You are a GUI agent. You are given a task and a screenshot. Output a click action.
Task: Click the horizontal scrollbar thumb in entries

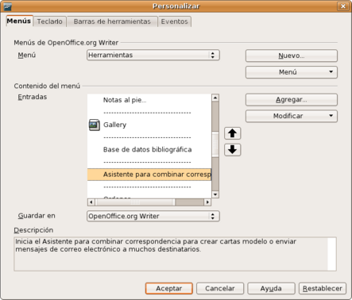[x=135, y=202]
